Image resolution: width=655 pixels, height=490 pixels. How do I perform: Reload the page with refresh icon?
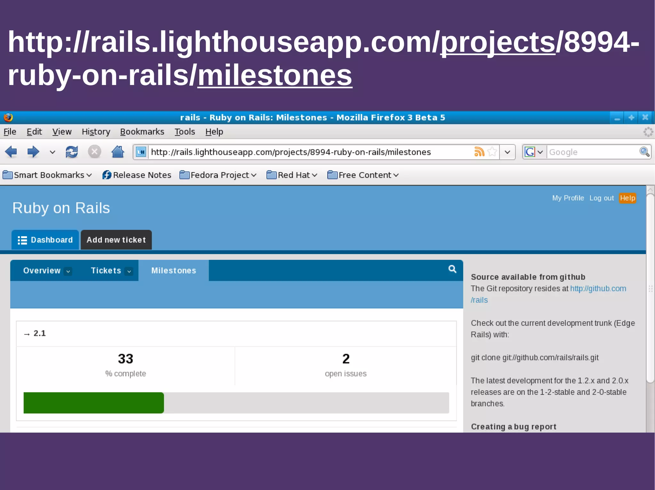coord(72,152)
